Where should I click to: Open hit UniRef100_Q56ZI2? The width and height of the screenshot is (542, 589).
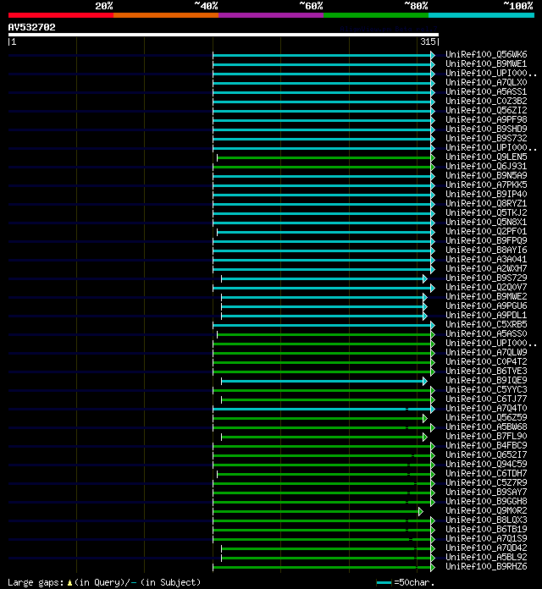(486, 110)
